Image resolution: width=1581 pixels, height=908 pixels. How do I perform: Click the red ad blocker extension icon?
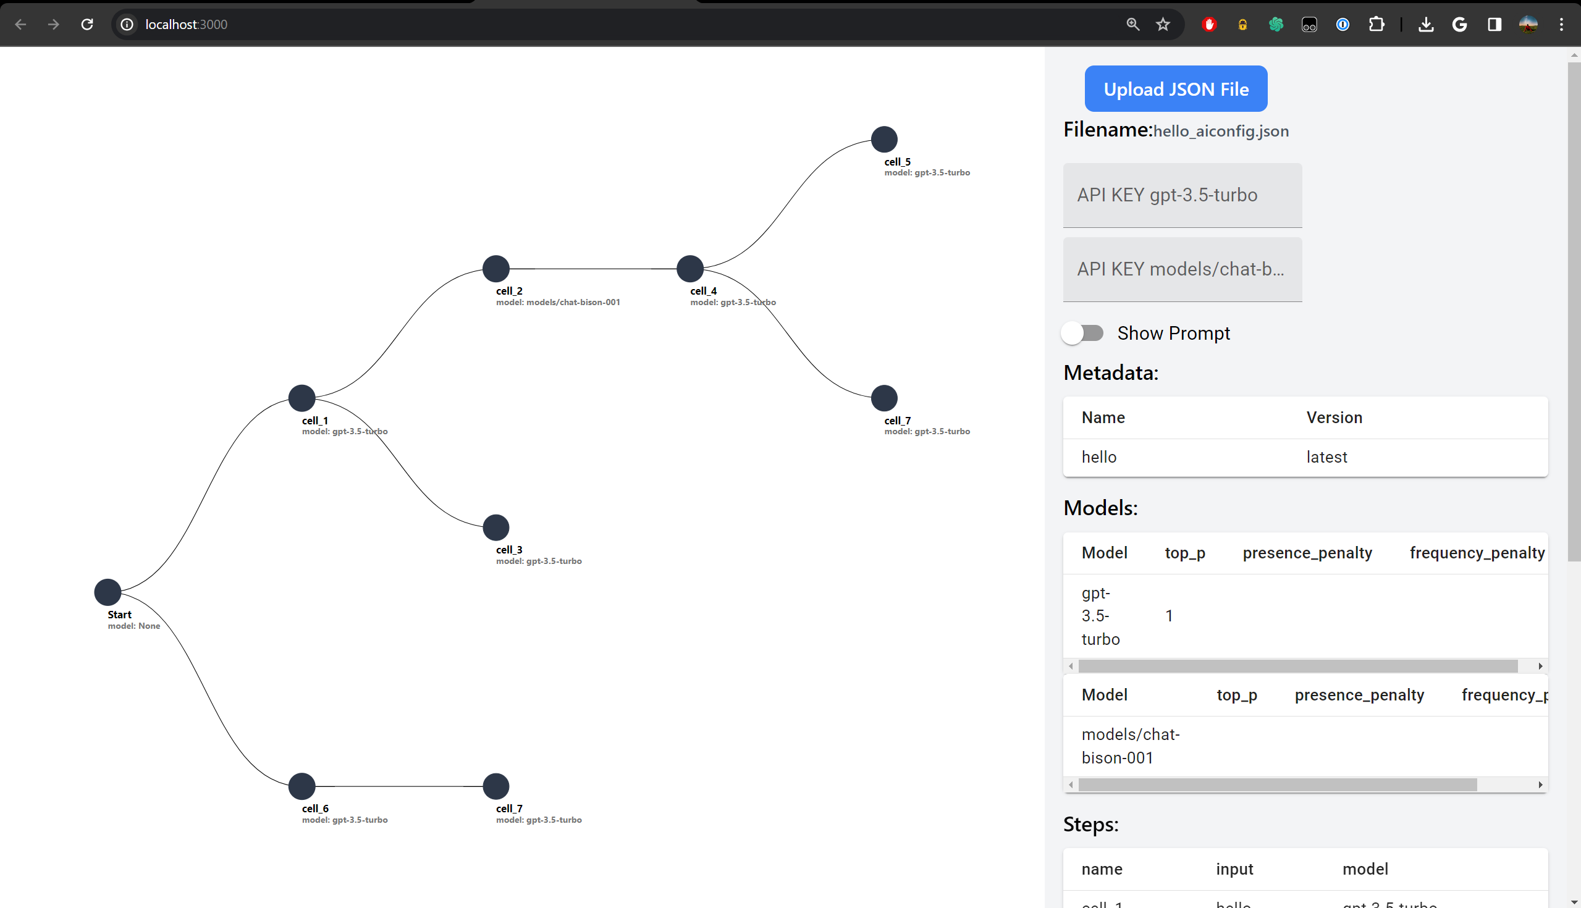click(x=1209, y=24)
